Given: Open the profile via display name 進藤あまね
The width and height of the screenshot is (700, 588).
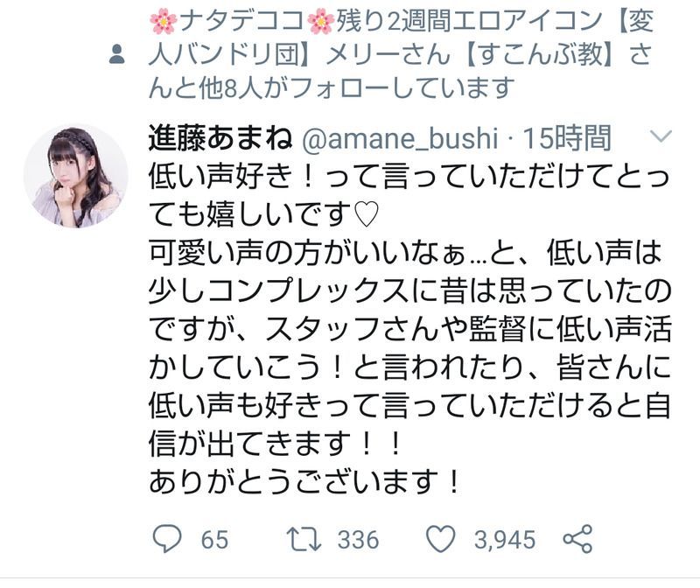Looking at the screenshot, I should (220, 137).
